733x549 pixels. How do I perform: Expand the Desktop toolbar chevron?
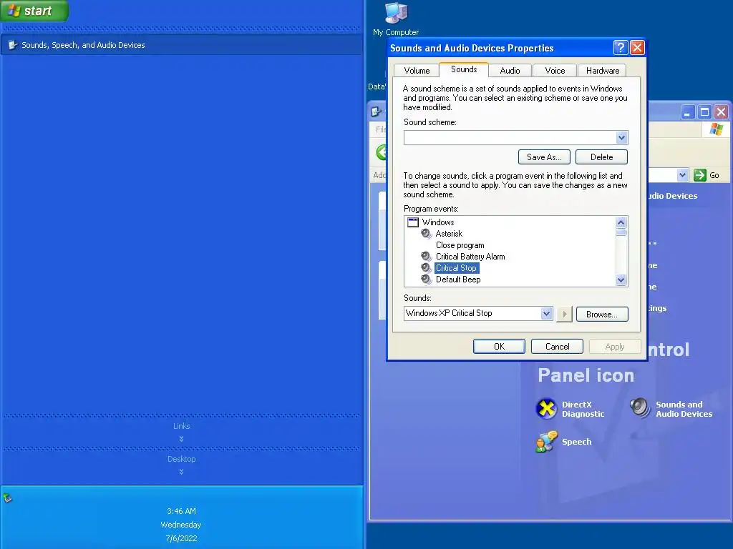click(181, 472)
